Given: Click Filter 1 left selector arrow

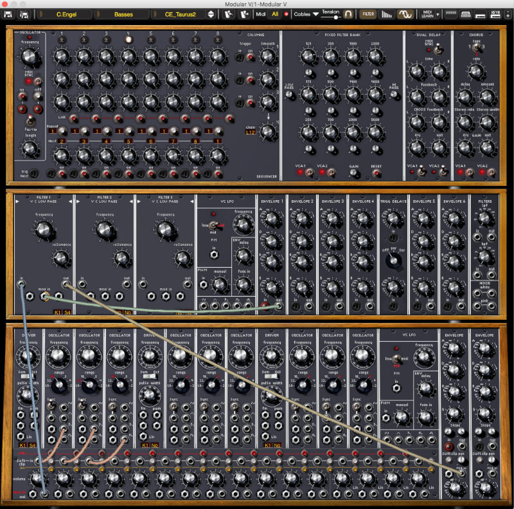Looking at the screenshot, I should [17, 201].
